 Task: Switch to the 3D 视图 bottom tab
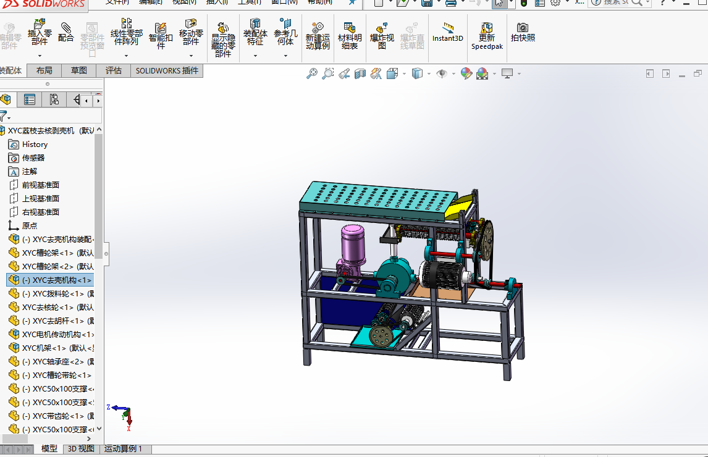pos(81,449)
